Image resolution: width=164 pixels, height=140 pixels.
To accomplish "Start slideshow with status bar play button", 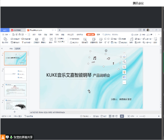I will (122, 116).
